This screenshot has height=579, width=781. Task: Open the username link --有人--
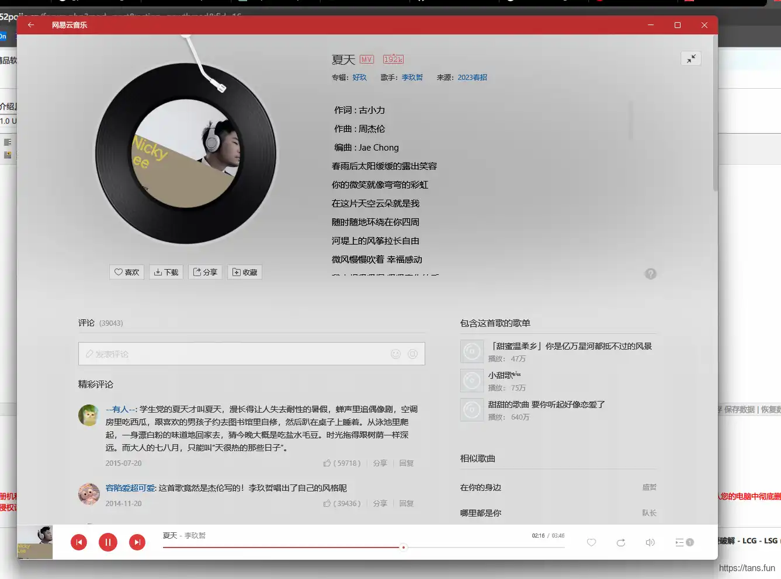[x=120, y=409]
